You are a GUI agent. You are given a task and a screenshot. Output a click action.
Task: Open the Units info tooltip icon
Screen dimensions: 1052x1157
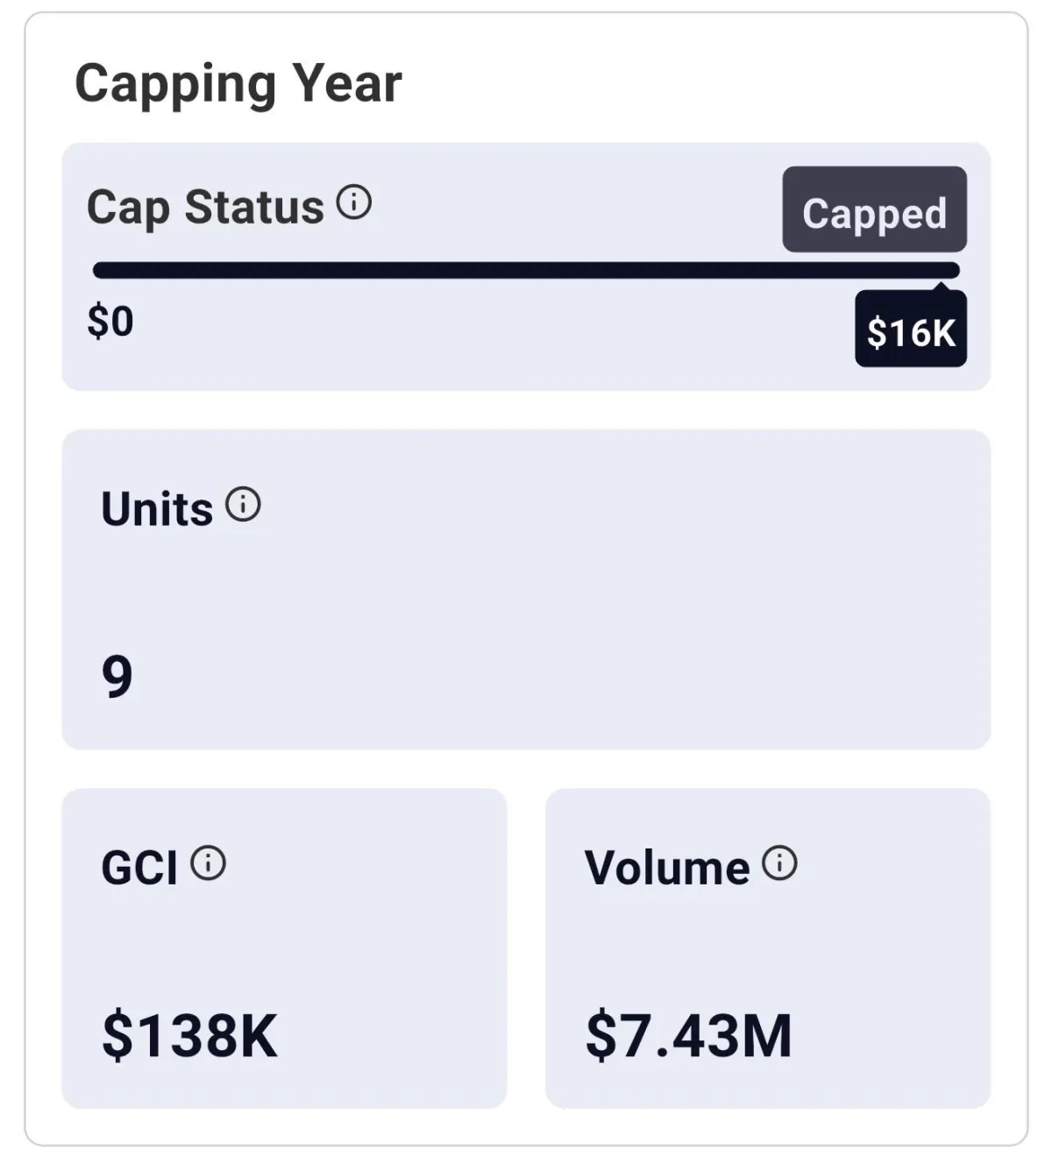tap(243, 504)
